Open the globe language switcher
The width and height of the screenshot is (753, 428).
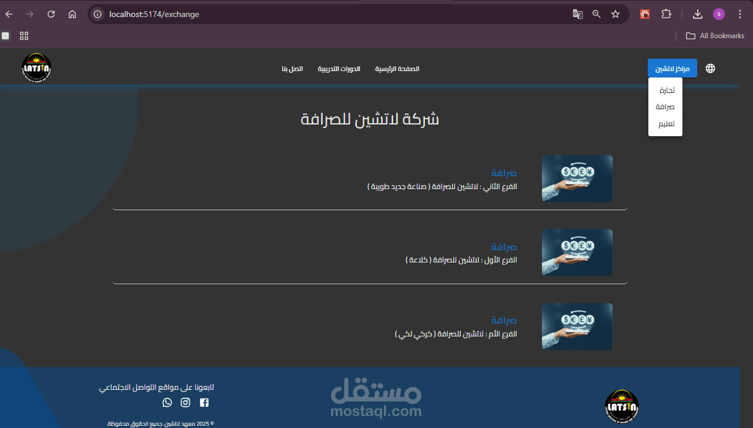click(x=711, y=69)
